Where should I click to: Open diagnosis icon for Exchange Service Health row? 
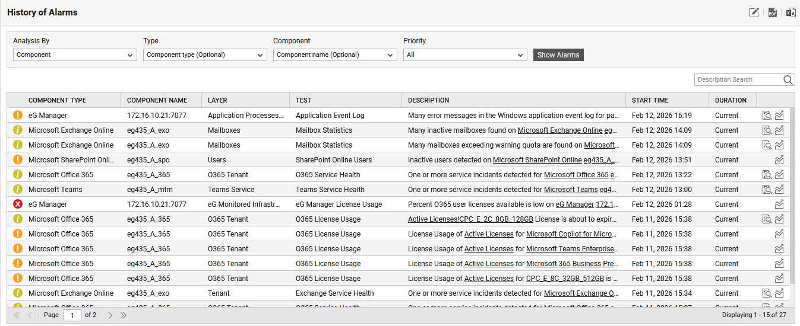(767, 293)
